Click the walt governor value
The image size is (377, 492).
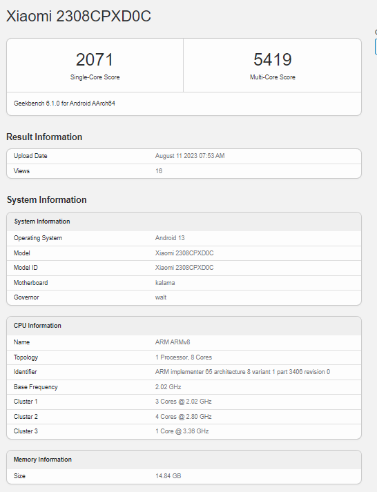tap(161, 297)
